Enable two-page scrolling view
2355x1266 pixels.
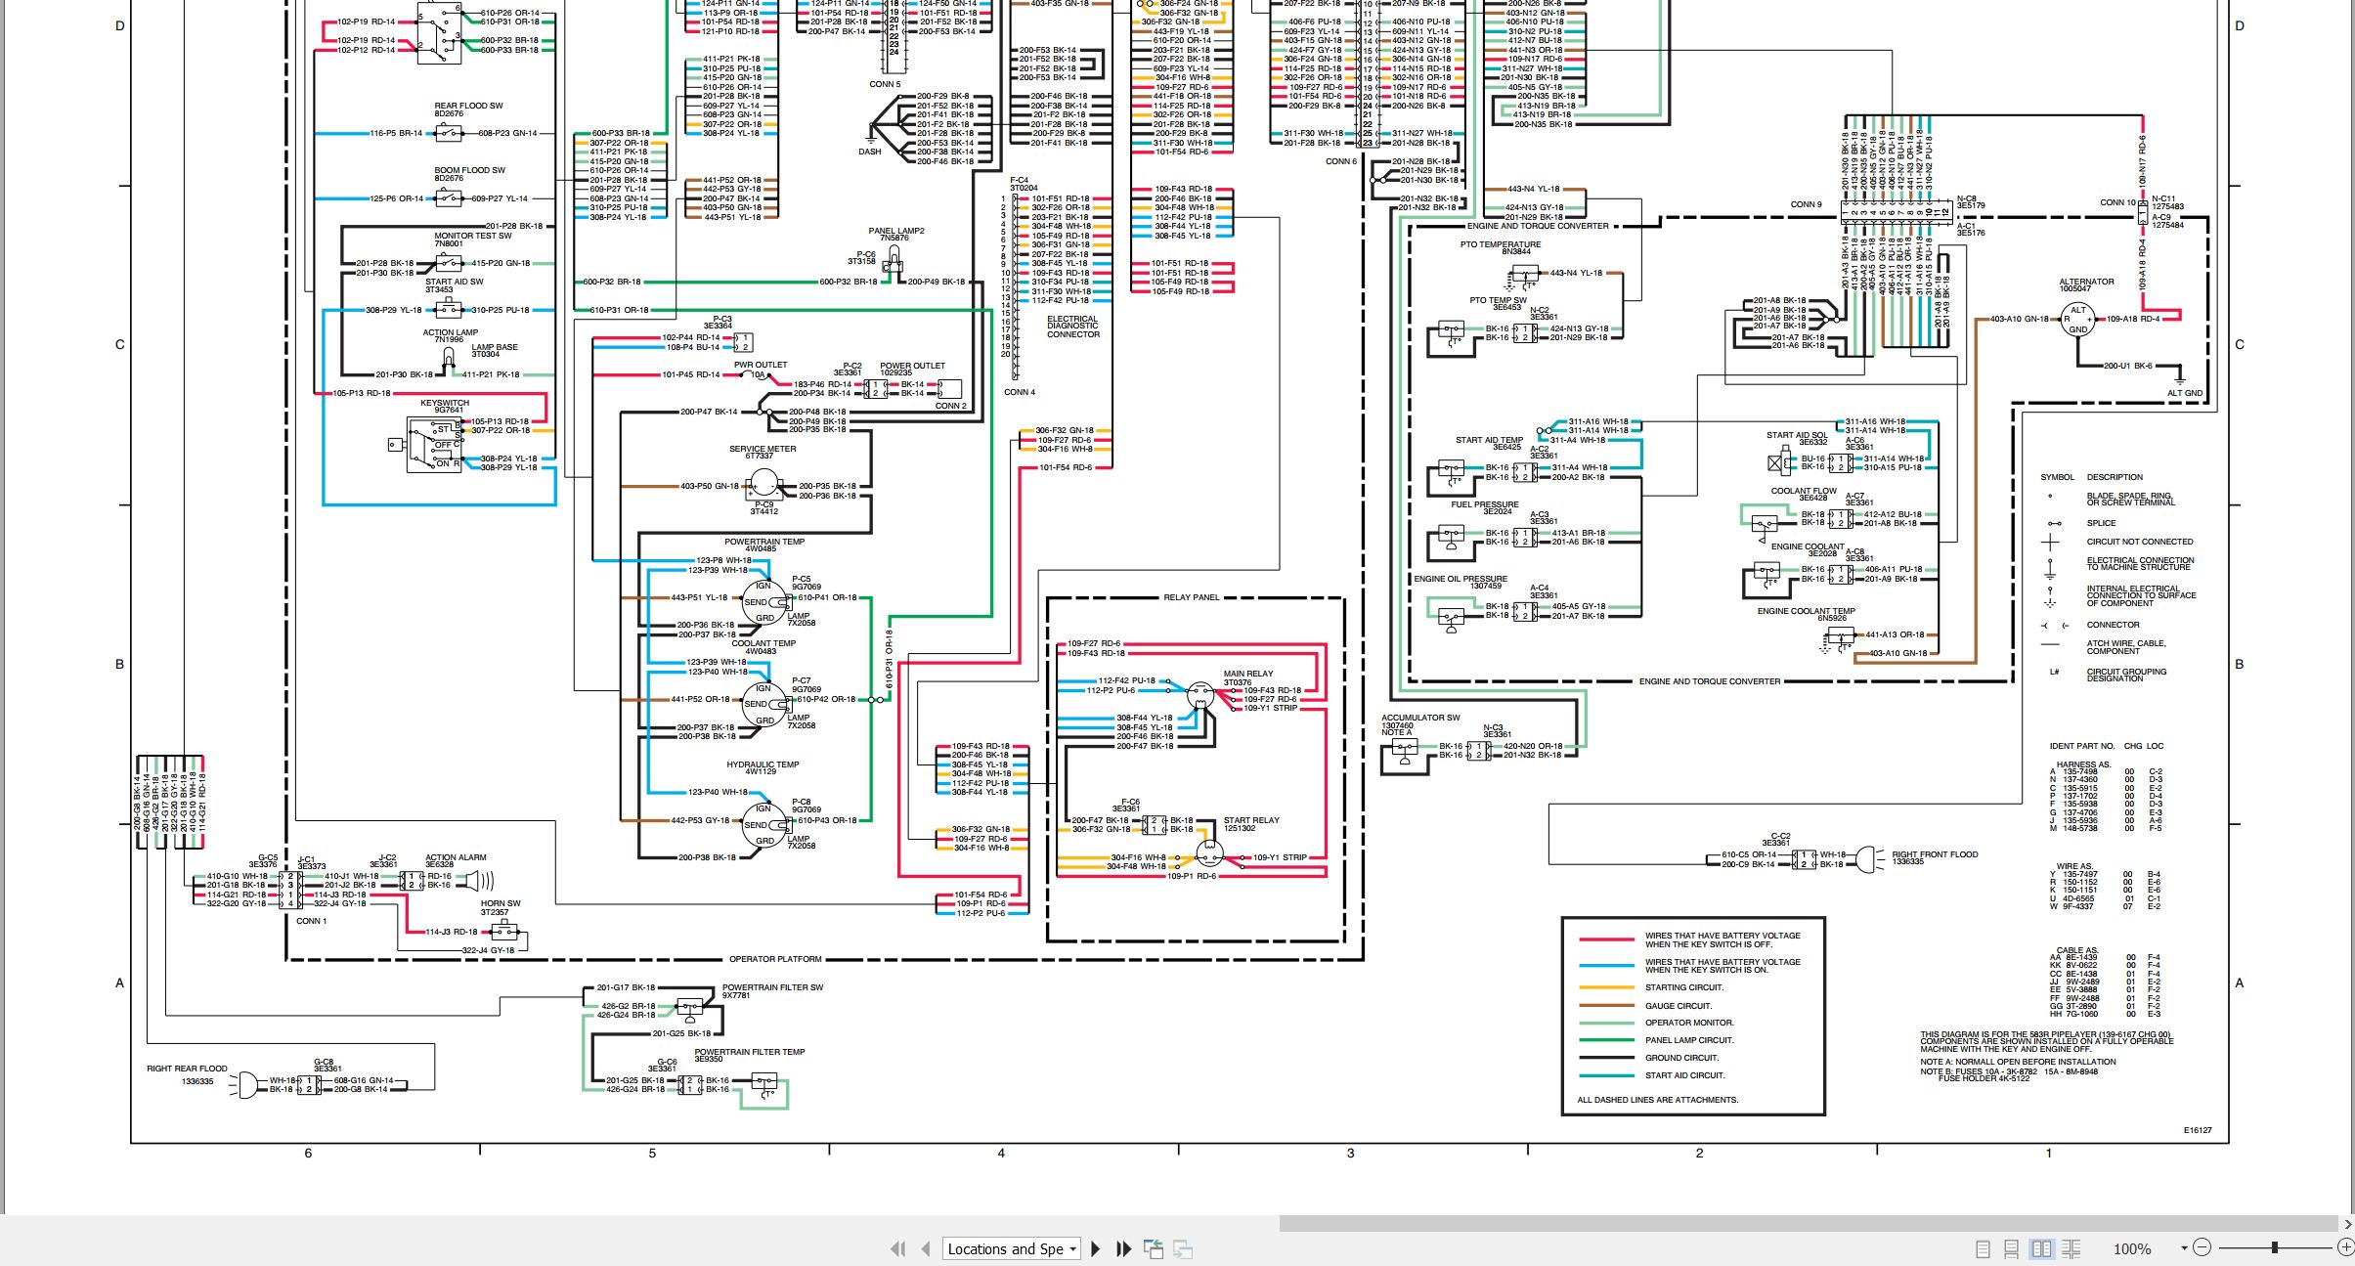click(2071, 1248)
